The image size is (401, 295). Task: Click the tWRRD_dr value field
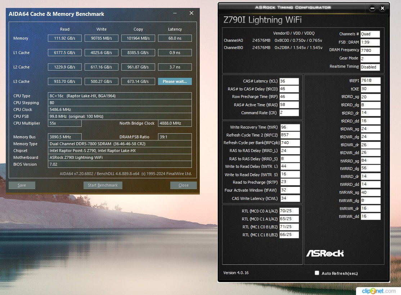pos(370,176)
